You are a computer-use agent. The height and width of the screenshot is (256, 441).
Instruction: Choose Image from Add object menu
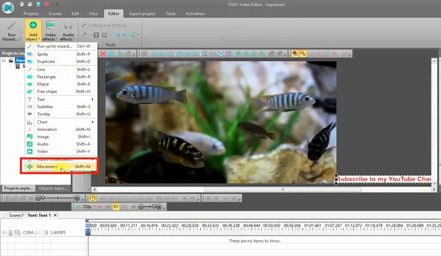[x=61, y=137]
